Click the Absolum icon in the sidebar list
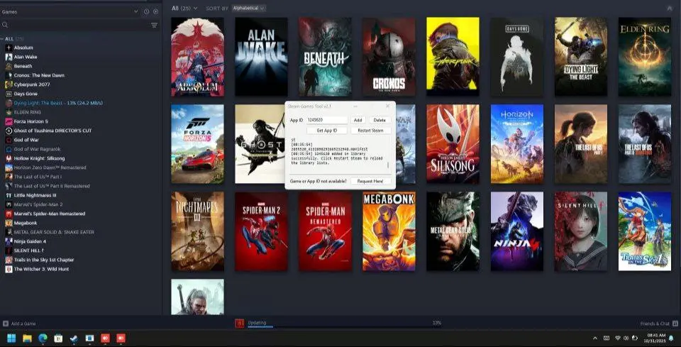 click(9, 48)
